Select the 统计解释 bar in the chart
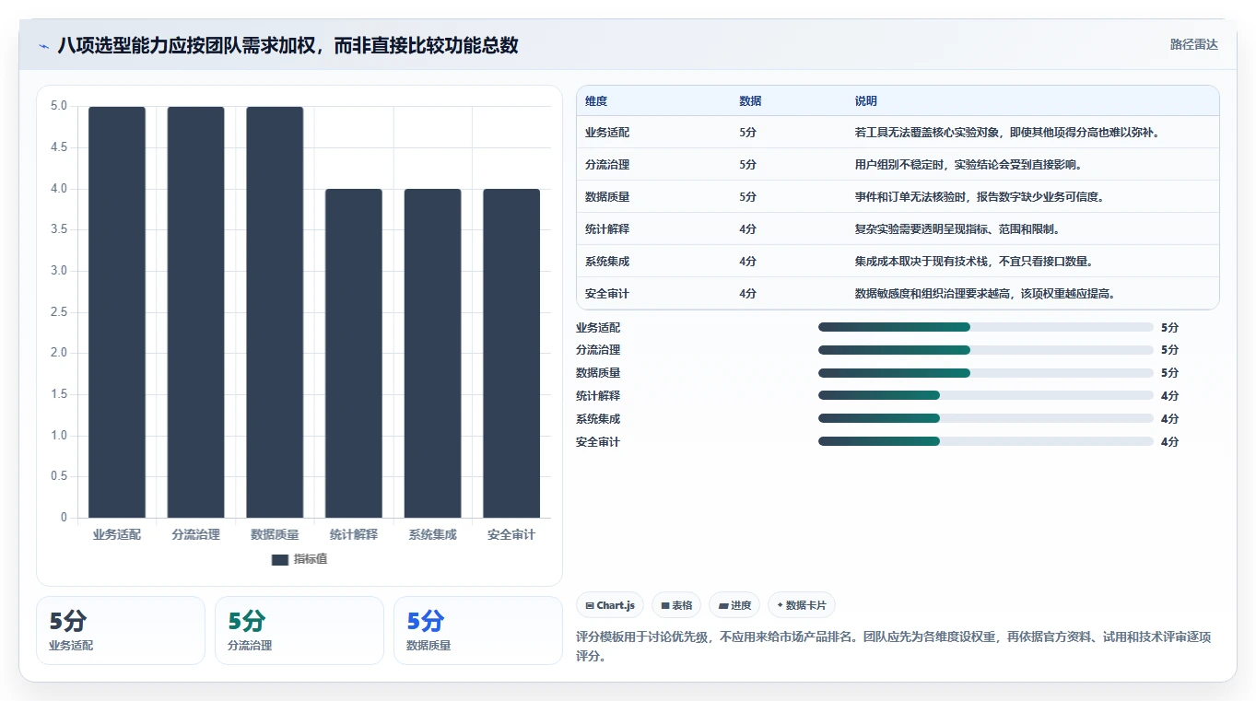 point(354,354)
